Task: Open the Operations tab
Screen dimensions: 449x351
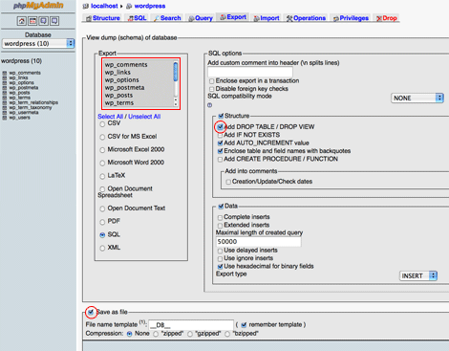Action: click(306, 18)
